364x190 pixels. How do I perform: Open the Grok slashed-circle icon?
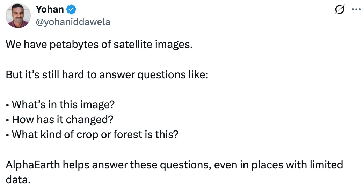[339, 10]
